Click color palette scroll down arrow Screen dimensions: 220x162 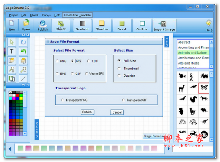25,133
